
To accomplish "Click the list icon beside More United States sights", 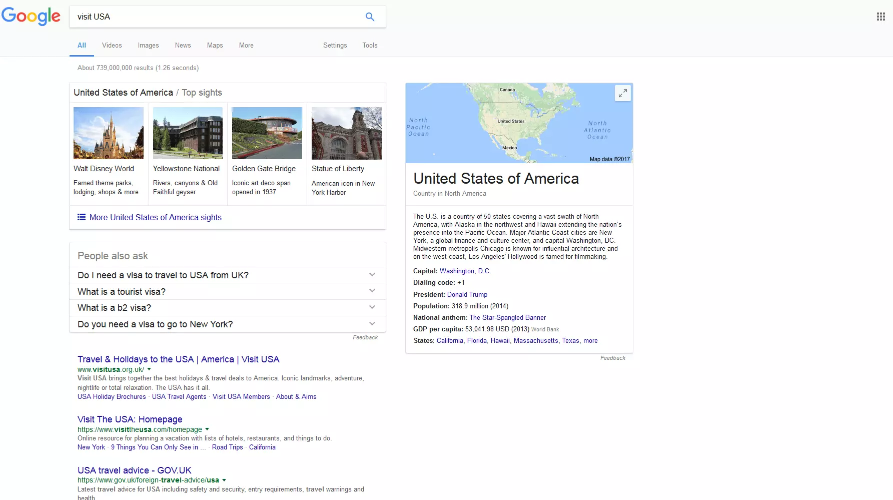I will point(82,217).
